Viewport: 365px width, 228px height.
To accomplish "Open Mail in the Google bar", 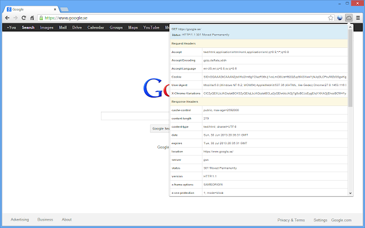I will (x=63, y=27).
